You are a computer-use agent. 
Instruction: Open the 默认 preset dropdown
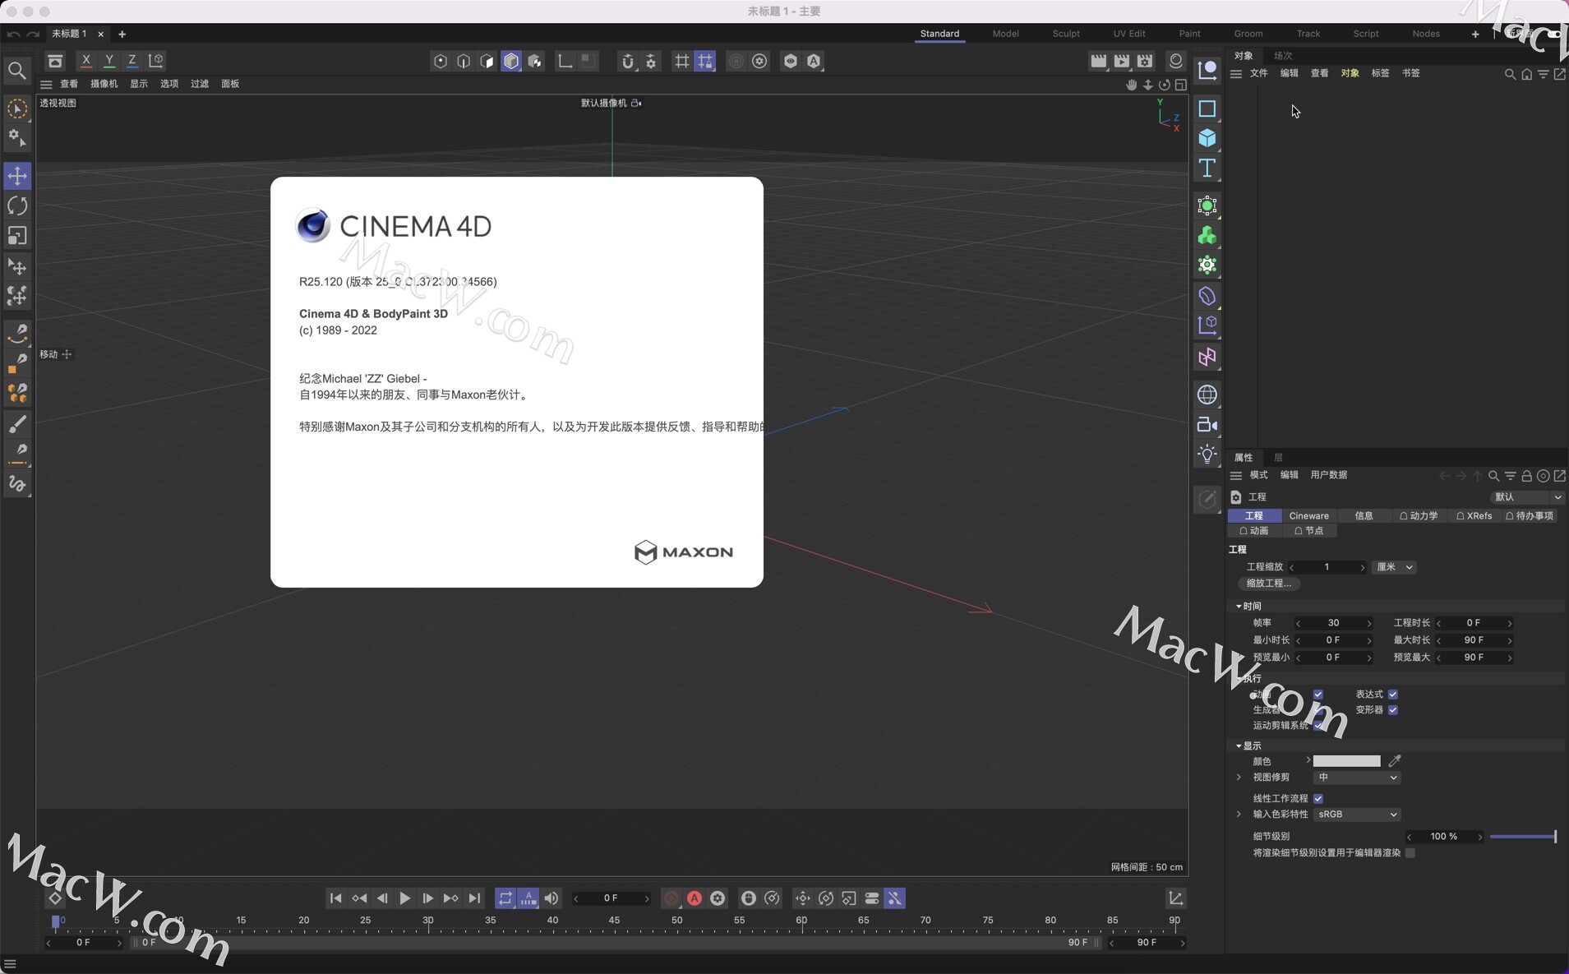(1527, 497)
